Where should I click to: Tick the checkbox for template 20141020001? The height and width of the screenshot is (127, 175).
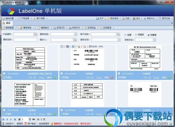pyautogui.click(x=62, y=110)
